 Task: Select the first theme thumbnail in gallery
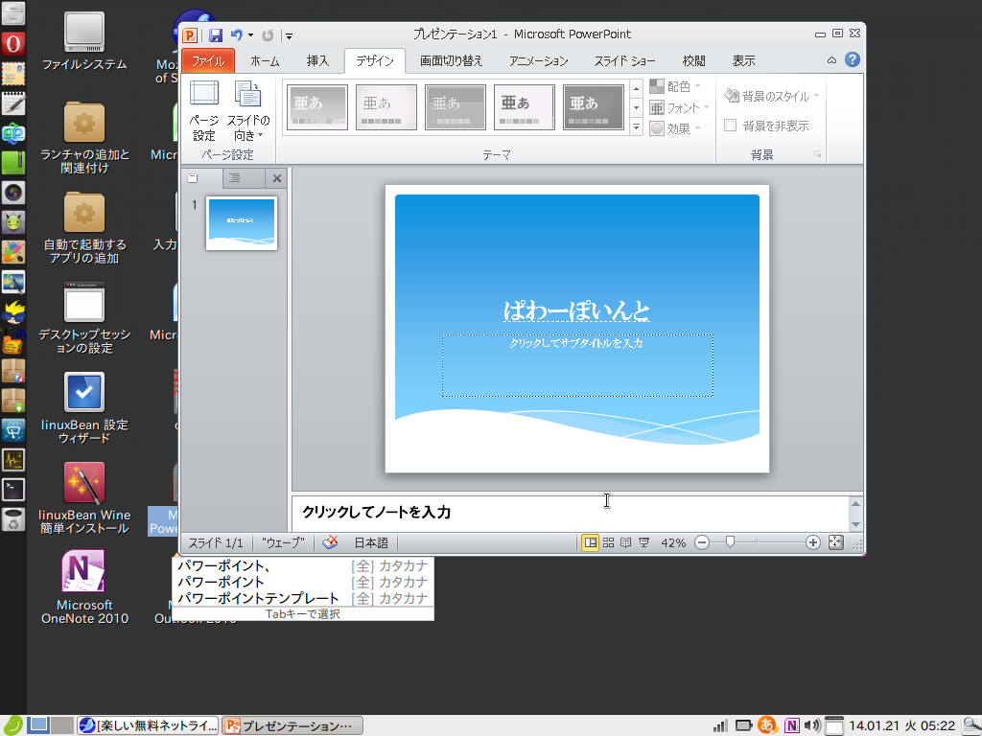pyautogui.click(x=316, y=107)
